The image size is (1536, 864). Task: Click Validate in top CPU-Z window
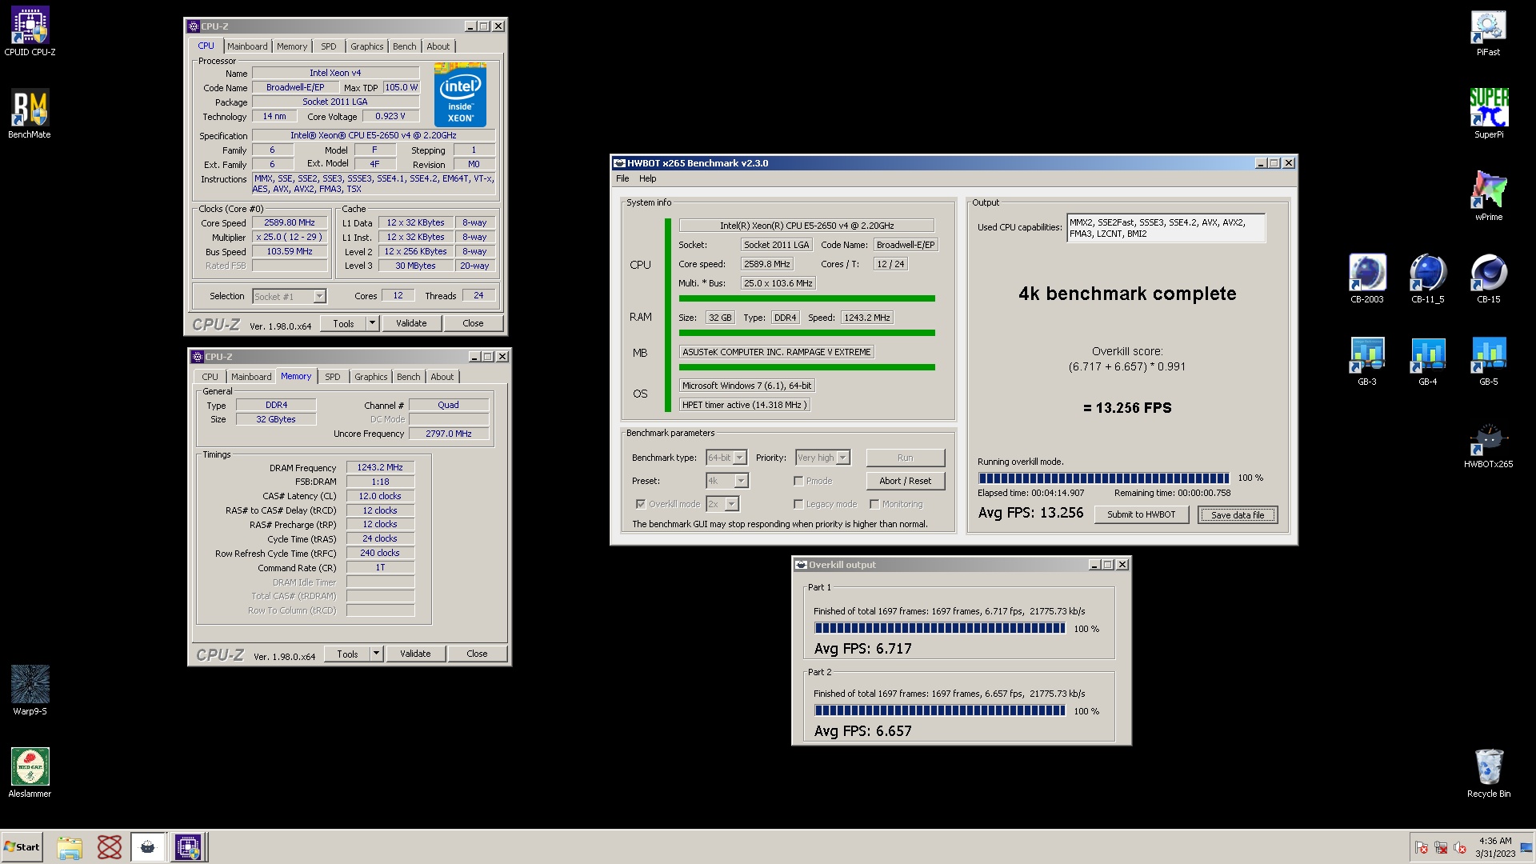click(411, 323)
